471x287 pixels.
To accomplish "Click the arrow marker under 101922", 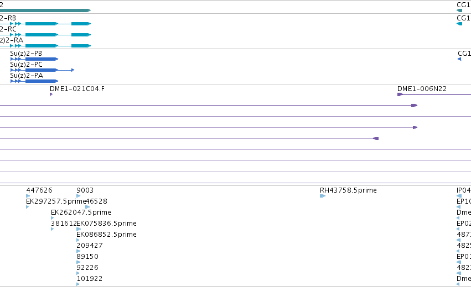I will tap(78, 284).
